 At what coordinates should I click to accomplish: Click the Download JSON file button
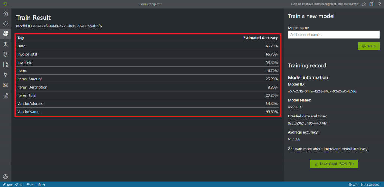click(x=334, y=164)
